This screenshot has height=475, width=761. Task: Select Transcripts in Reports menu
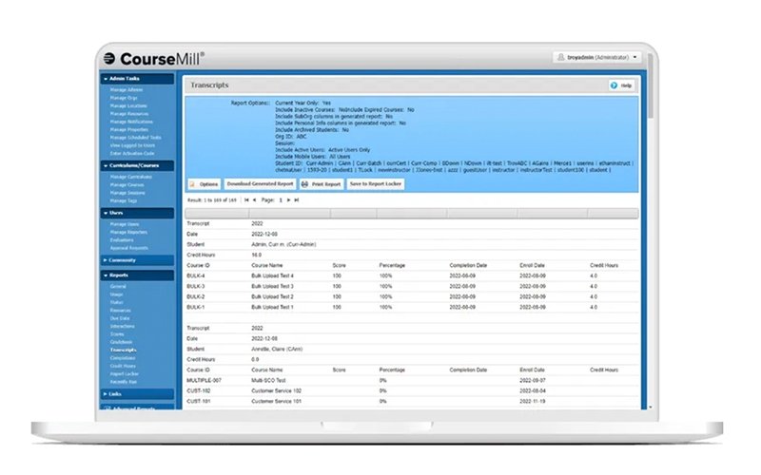click(124, 350)
